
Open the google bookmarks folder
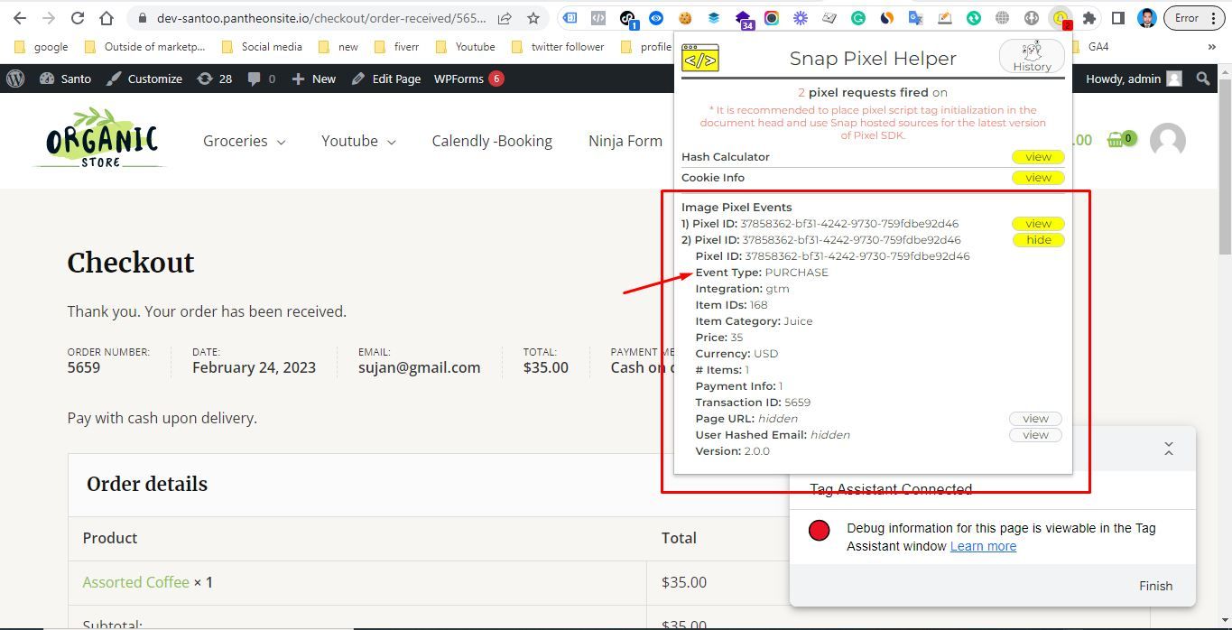(x=42, y=47)
